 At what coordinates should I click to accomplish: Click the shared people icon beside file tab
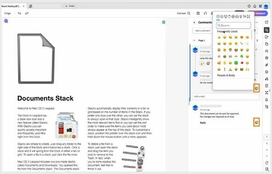tap(31, 6)
